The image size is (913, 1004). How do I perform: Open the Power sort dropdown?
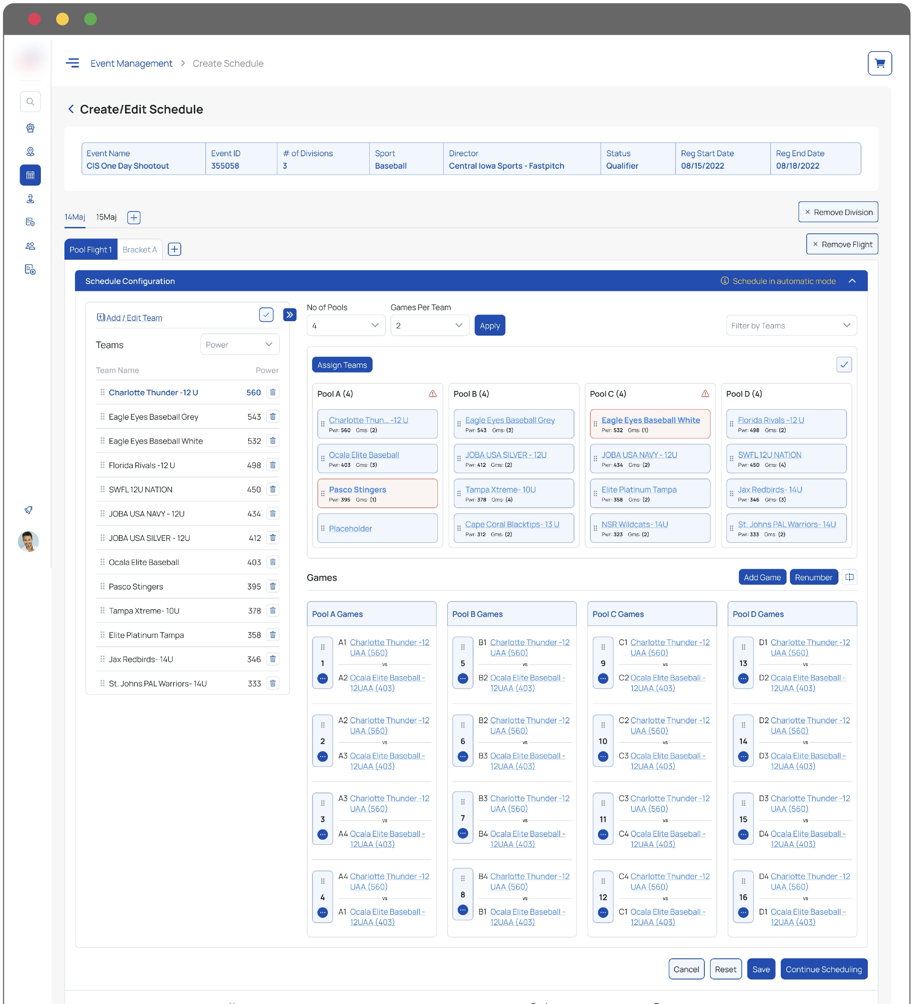tap(240, 345)
